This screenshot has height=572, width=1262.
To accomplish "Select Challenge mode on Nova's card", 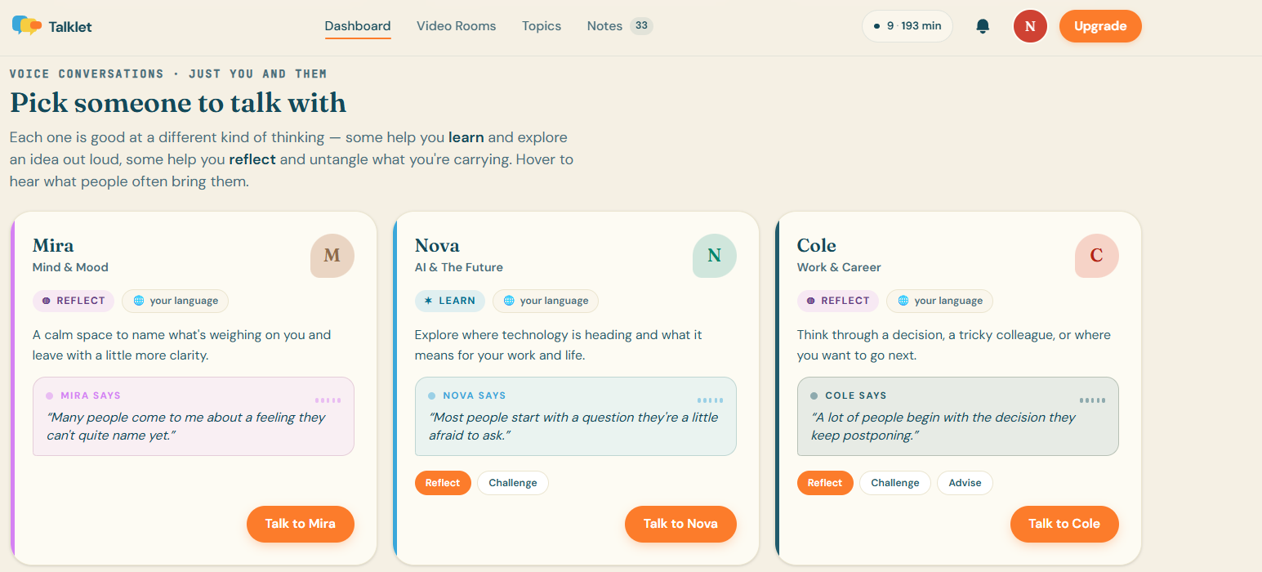I will (x=513, y=483).
